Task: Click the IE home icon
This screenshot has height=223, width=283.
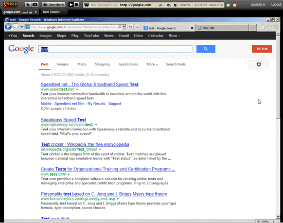Action: coord(262,27)
